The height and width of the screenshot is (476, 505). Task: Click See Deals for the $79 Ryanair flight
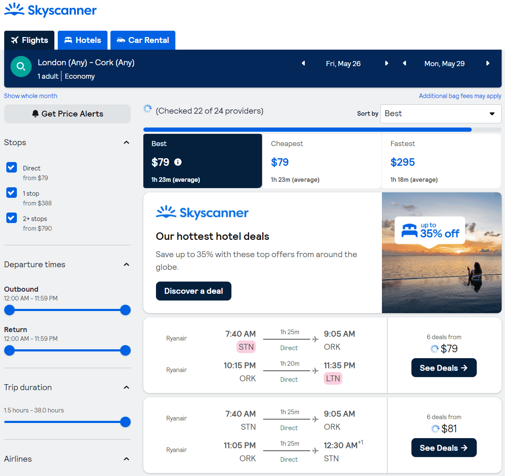tap(444, 367)
